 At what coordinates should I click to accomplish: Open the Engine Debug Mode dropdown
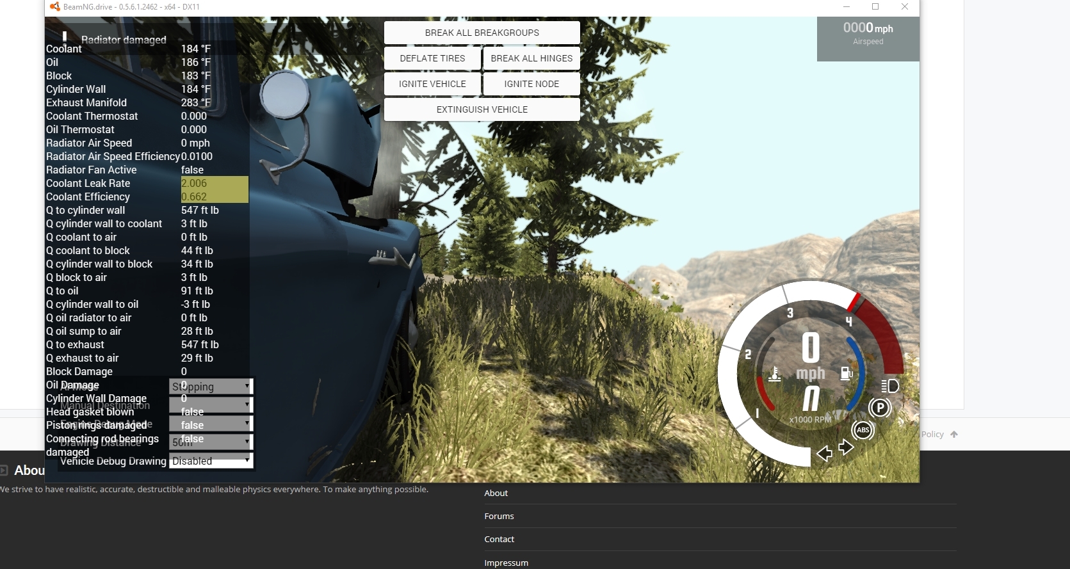pyautogui.click(x=211, y=424)
